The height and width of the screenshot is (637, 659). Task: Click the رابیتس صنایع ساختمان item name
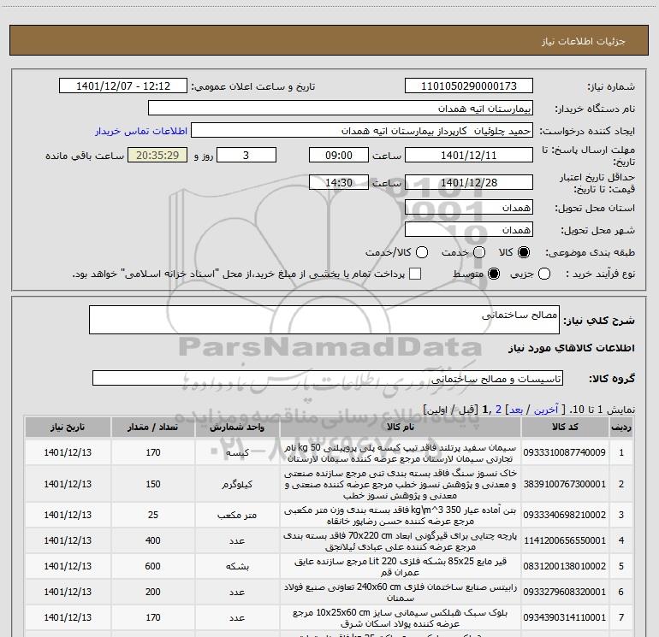[x=401, y=592]
